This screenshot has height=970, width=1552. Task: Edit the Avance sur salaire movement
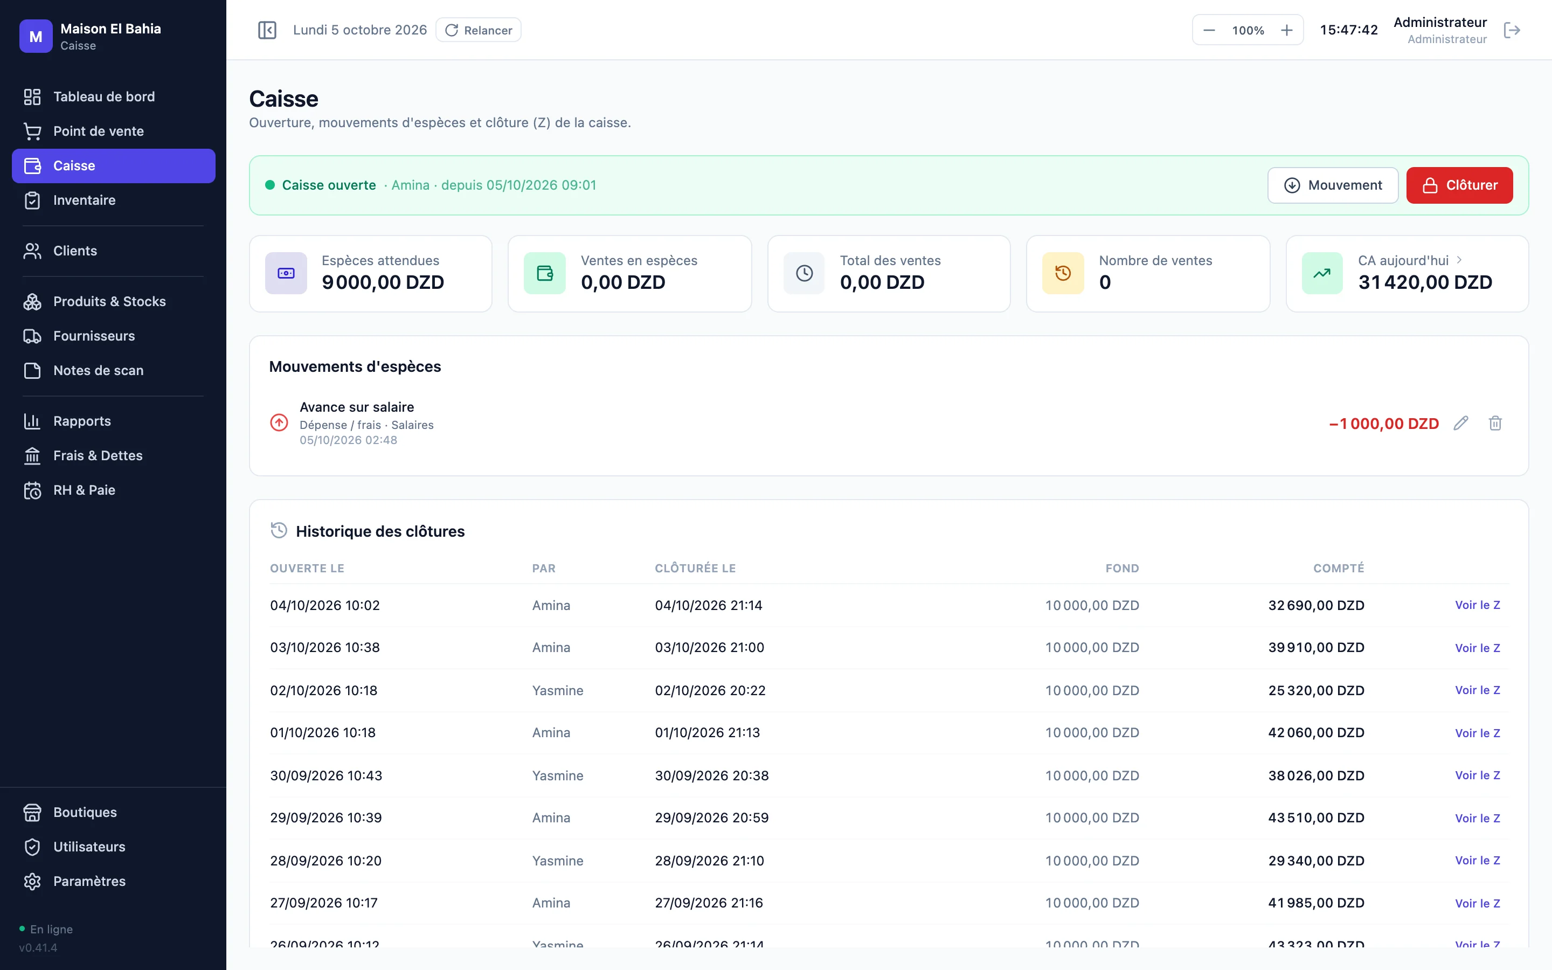(x=1461, y=424)
